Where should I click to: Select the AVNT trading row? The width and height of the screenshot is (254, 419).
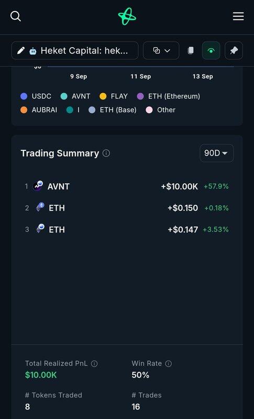(127, 186)
